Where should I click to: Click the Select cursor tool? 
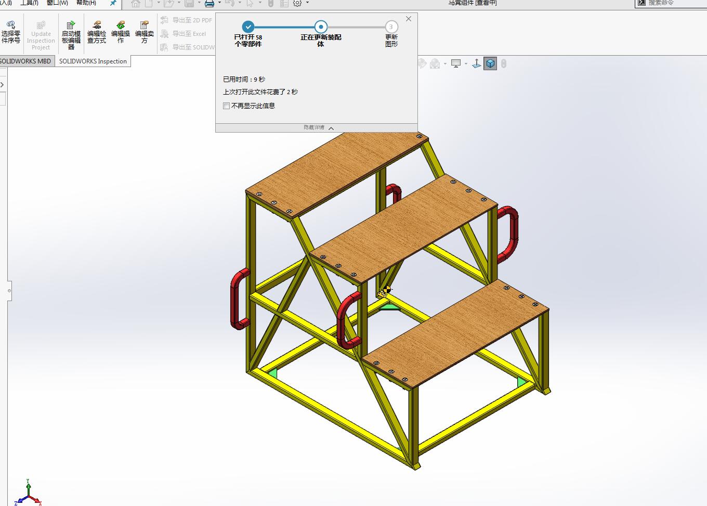[x=251, y=3]
